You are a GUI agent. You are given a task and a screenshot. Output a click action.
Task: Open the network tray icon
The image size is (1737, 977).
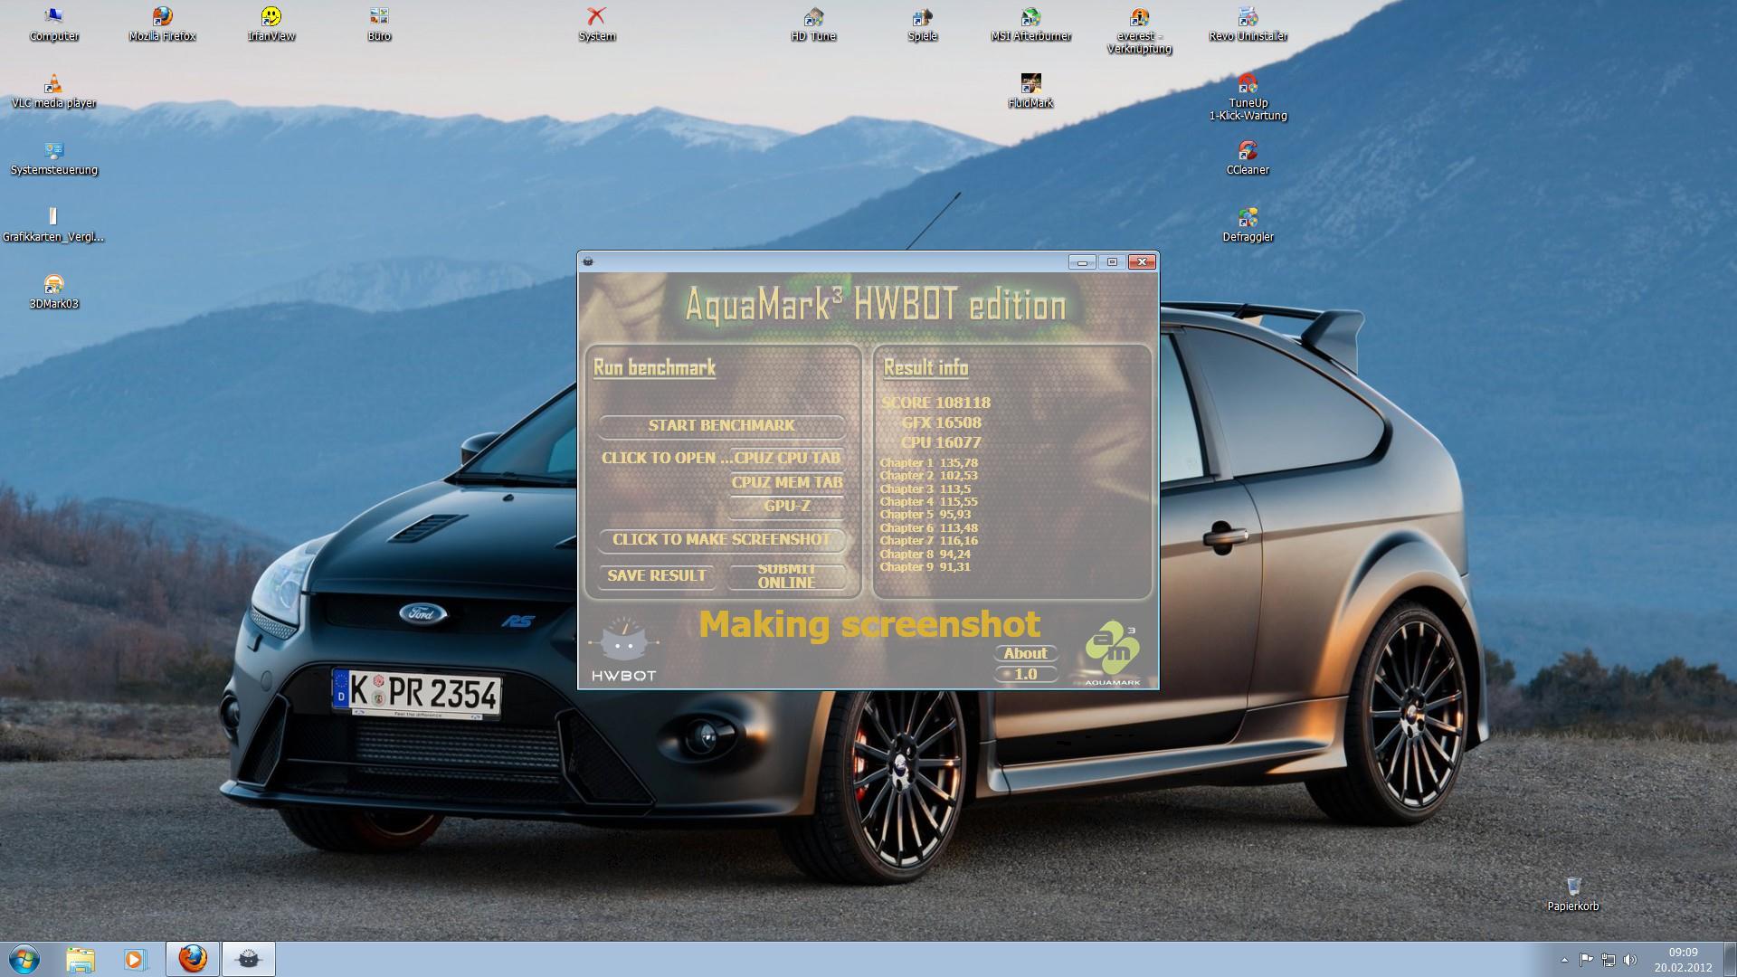[1608, 960]
